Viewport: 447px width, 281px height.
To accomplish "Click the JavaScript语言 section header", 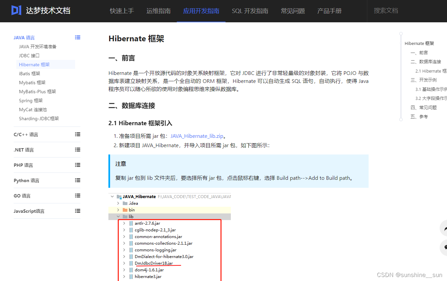I will coord(29,211).
